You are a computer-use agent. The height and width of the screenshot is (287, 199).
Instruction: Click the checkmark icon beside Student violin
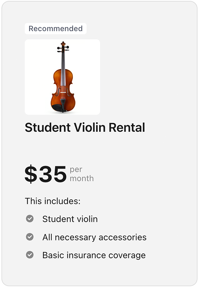pyautogui.click(x=30, y=219)
